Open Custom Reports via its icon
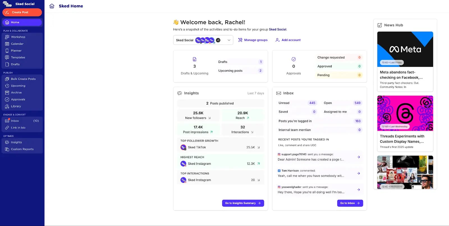The width and height of the screenshot is (449, 226). [7, 149]
